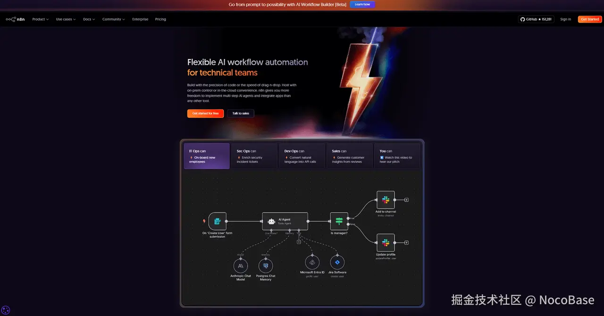Click Talk to sales button
The image size is (604, 316).
point(241,113)
